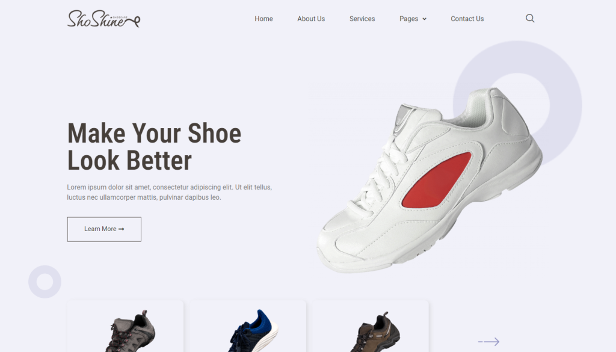
Task: Select the brown hiking shoe card
Action: pos(371,327)
